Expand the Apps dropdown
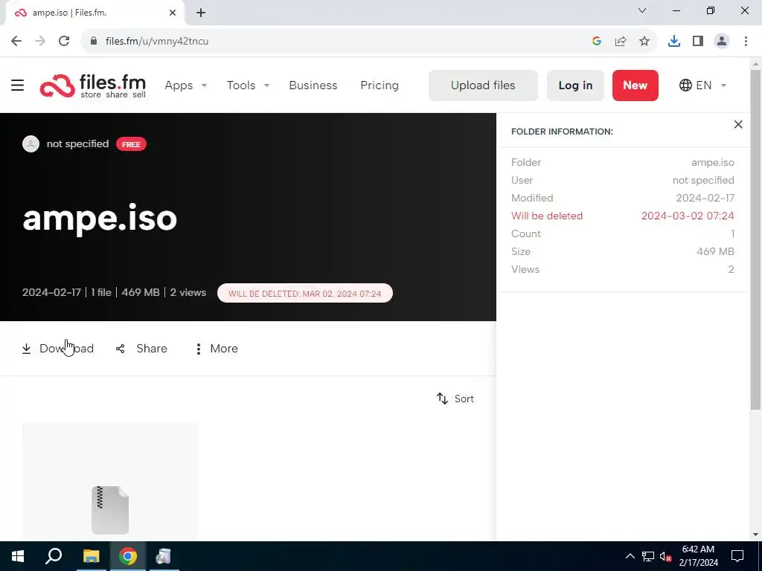 [185, 86]
